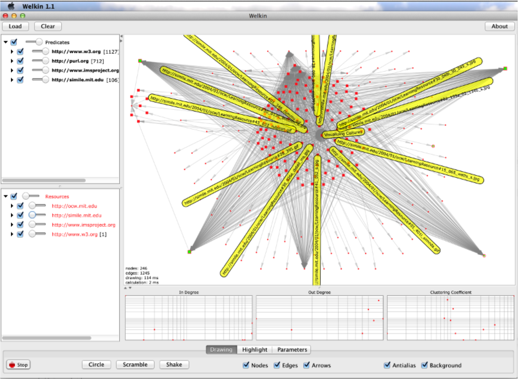Screen dimensions: 518x379
Task: Open the About dialog
Action: click(x=499, y=26)
